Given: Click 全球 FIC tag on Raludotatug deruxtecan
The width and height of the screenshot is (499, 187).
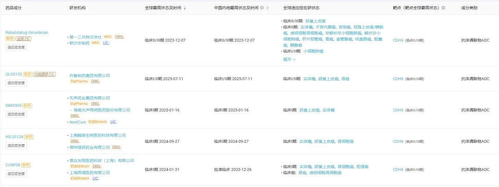Looking at the screenshot, I should (24, 39).
